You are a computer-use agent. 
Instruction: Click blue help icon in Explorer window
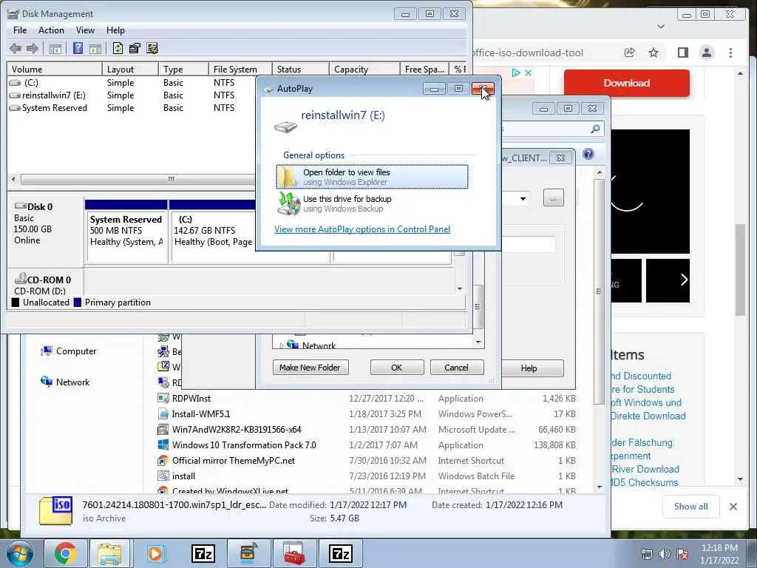(x=588, y=154)
